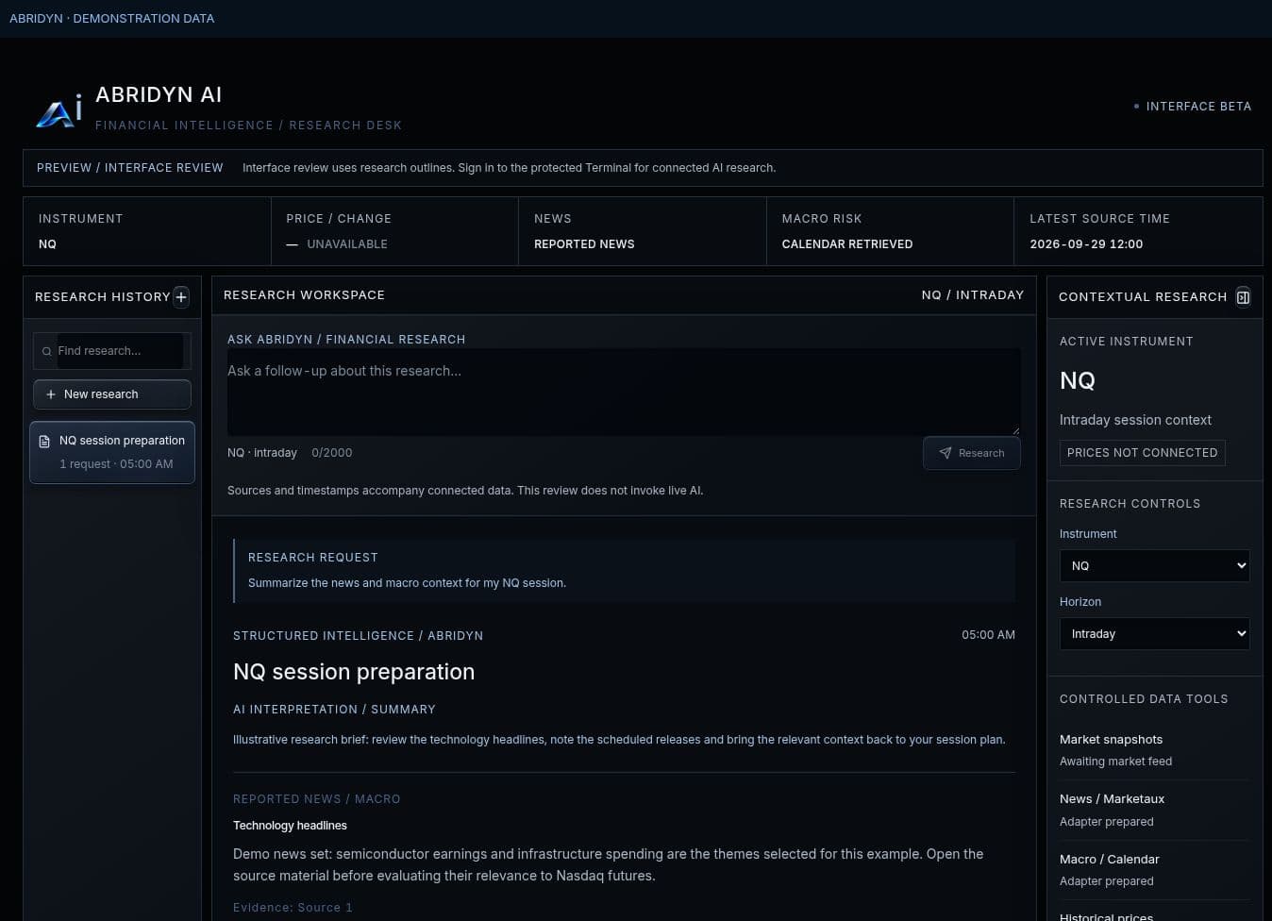Open Evidence: Source 1 link
Screen dimensions: 1272x921
click(x=293, y=908)
